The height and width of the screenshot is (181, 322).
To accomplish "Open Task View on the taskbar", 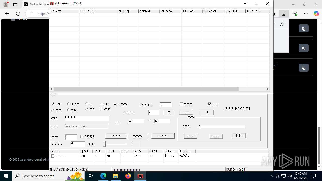I will [91, 176].
